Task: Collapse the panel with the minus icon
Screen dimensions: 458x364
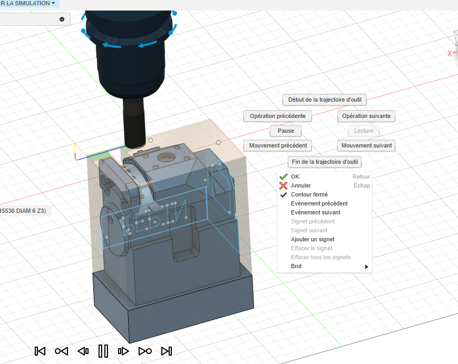Action: pos(62,19)
